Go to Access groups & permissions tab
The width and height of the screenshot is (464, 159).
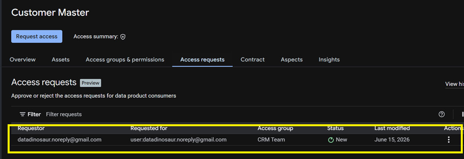pos(125,60)
